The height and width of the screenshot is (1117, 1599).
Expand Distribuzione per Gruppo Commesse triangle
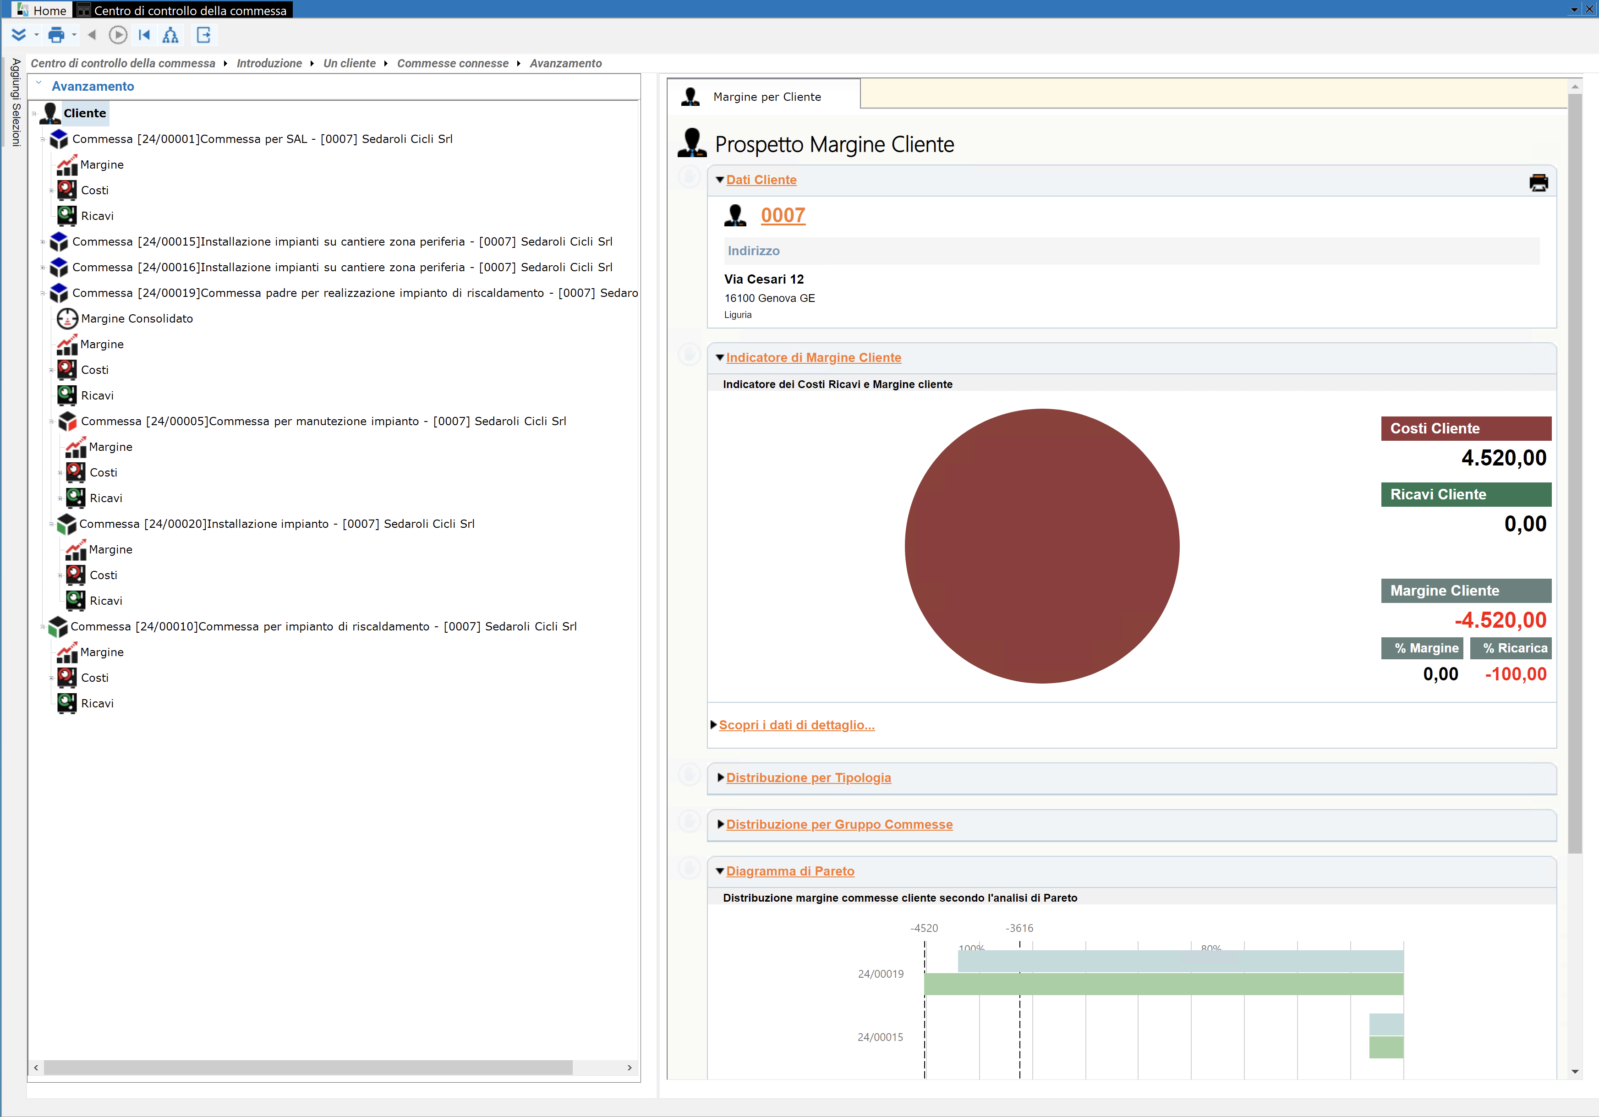pyautogui.click(x=721, y=824)
